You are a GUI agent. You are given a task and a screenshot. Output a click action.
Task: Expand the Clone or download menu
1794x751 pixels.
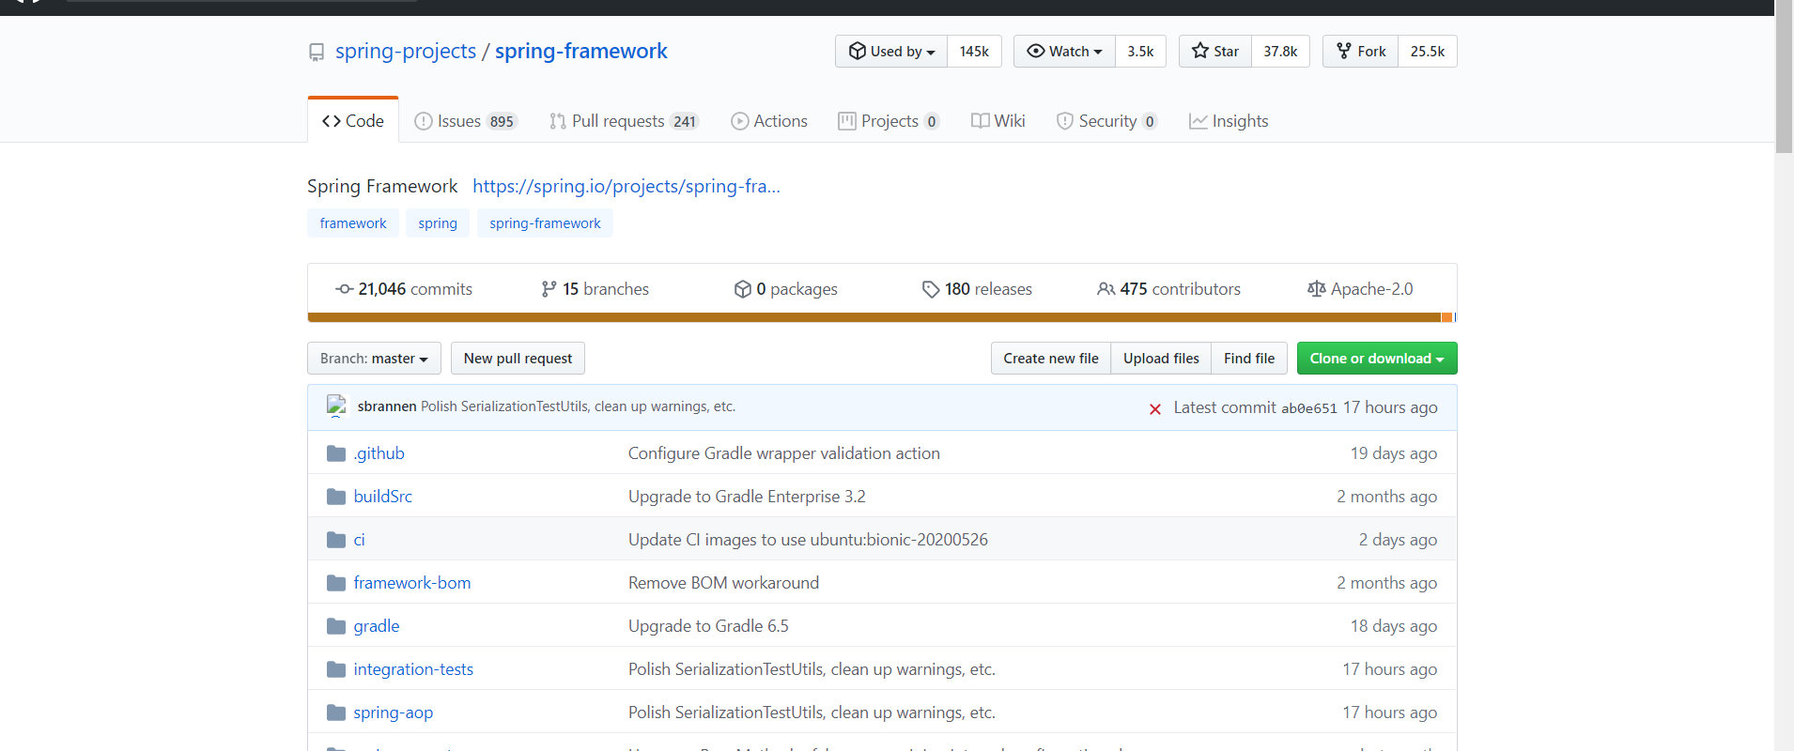click(x=1377, y=359)
